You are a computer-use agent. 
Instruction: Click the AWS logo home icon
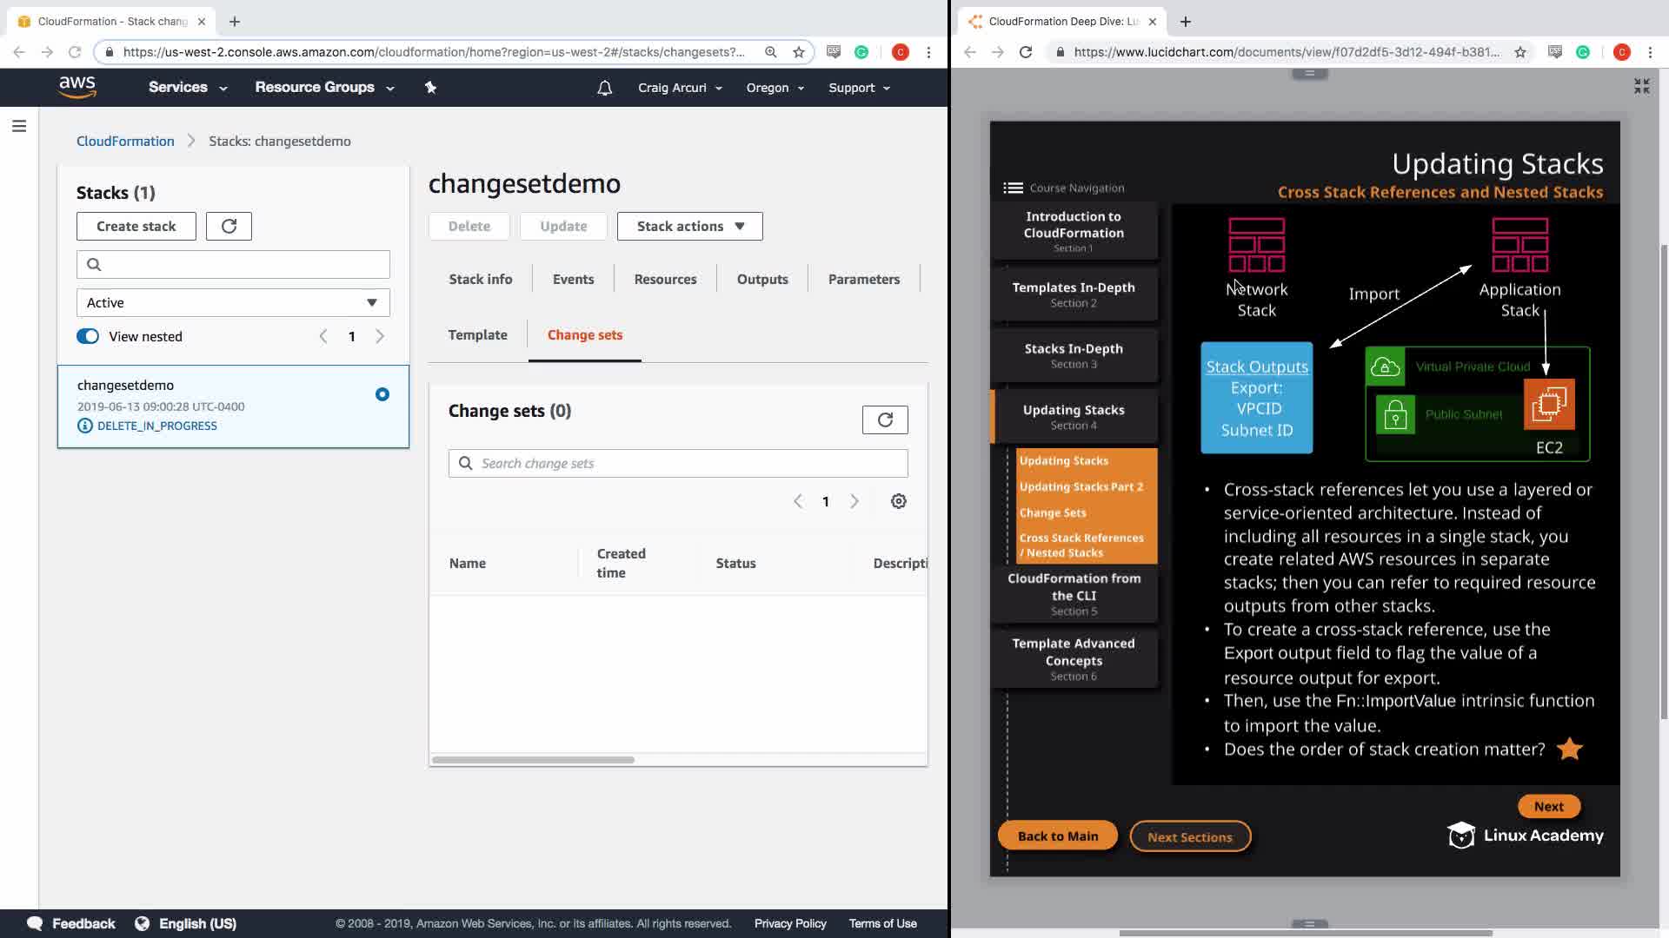(x=77, y=87)
